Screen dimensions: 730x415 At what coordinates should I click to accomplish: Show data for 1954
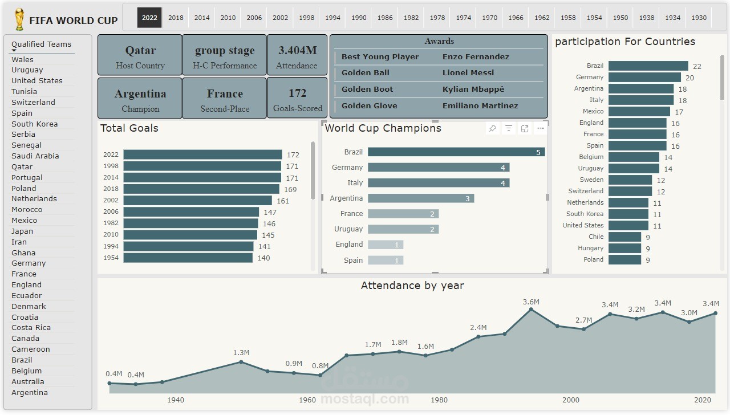594,18
